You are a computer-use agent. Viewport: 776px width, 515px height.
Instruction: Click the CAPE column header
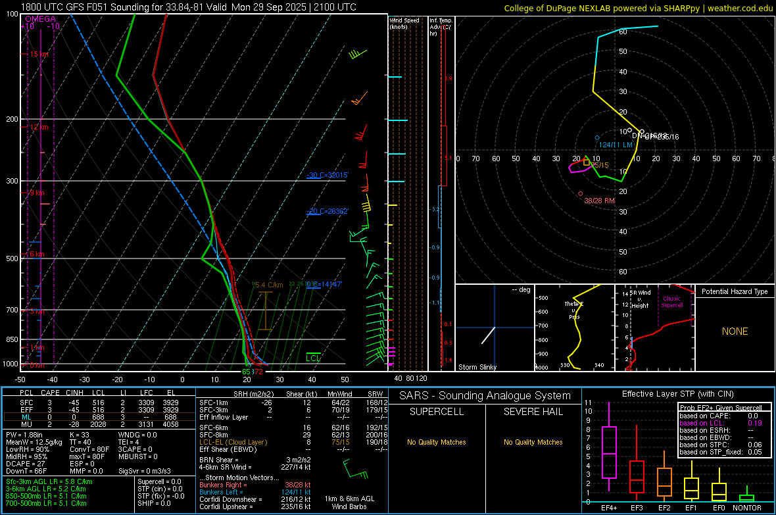[x=50, y=393]
